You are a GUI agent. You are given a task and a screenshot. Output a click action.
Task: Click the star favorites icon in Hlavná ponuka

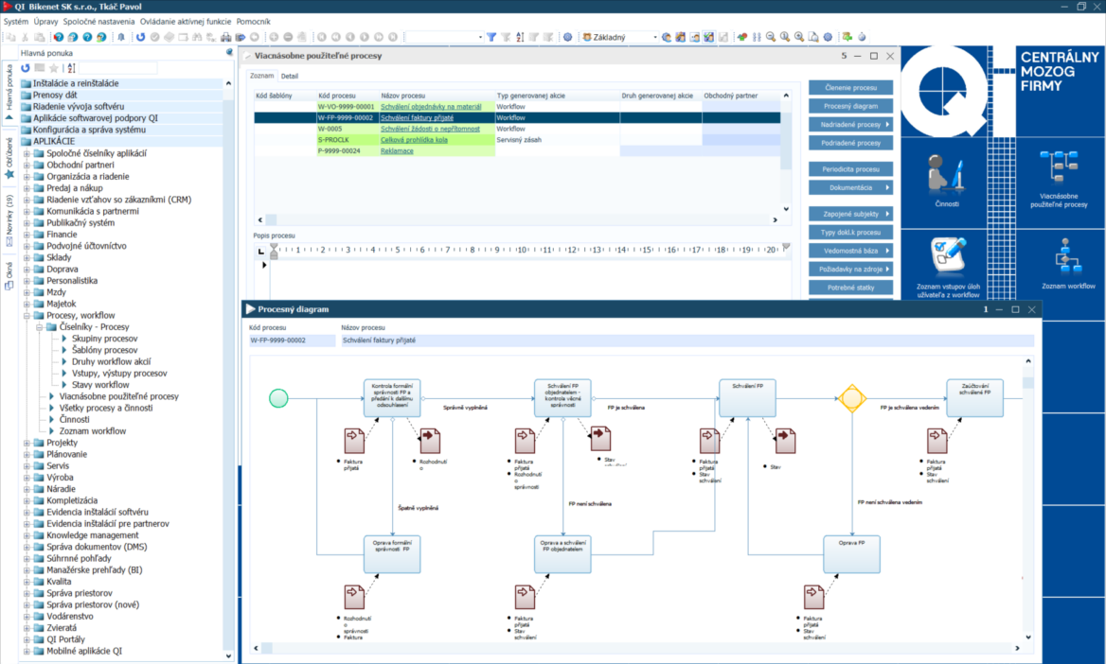point(54,68)
